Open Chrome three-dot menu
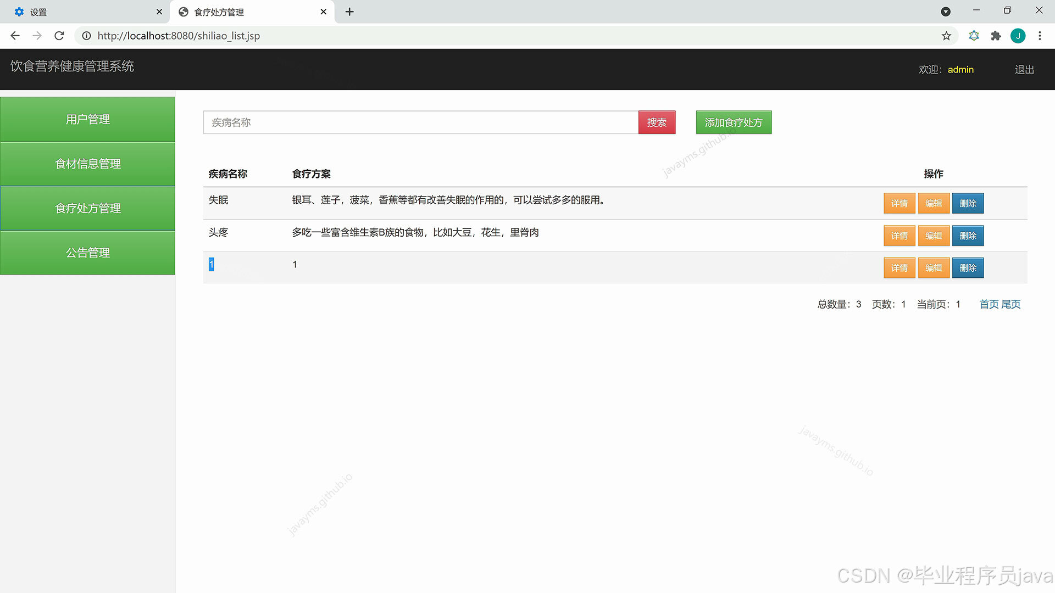This screenshot has width=1055, height=593. pyautogui.click(x=1040, y=36)
